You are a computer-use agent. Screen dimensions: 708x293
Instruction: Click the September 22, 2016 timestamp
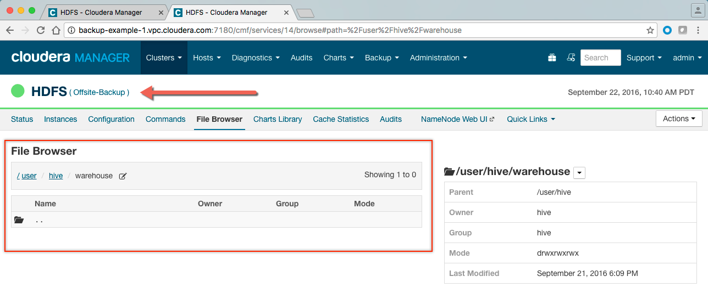pyautogui.click(x=631, y=92)
